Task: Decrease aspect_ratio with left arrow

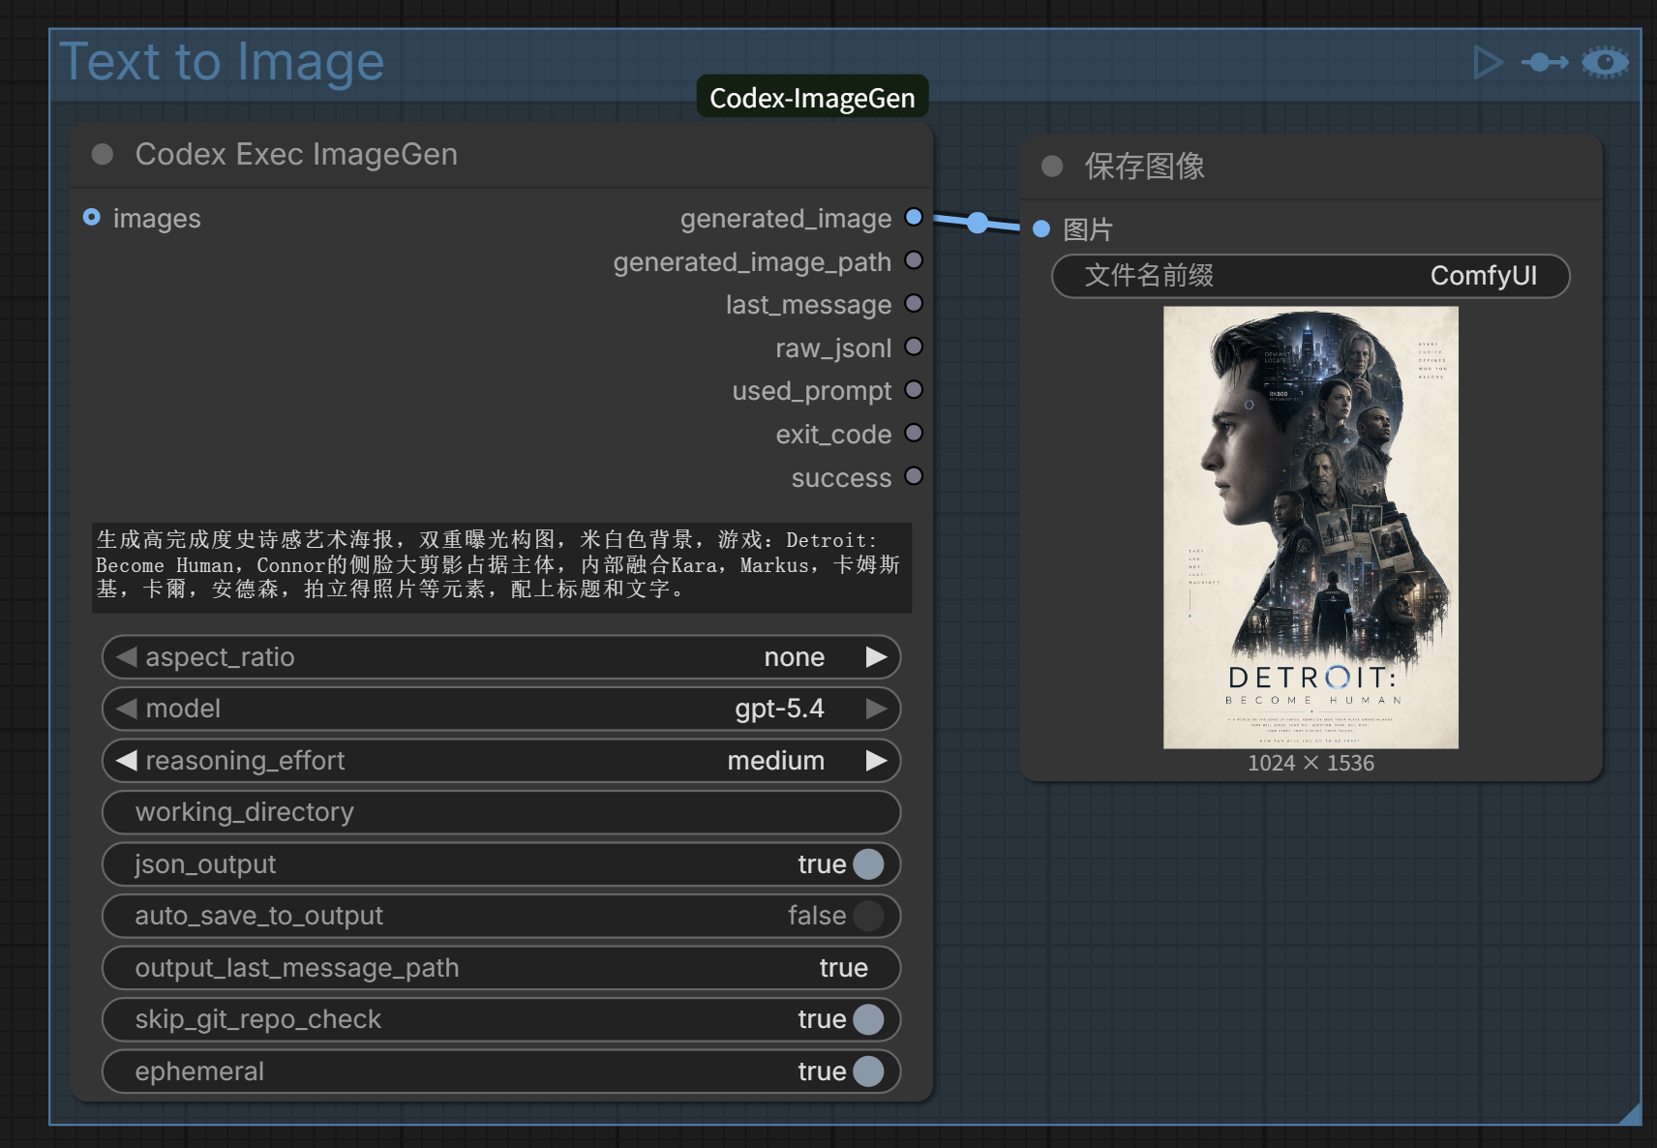Action: pyautogui.click(x=126, y=657)
